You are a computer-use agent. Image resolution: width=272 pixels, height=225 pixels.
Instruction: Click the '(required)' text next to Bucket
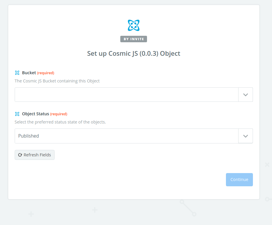[45, 73]
